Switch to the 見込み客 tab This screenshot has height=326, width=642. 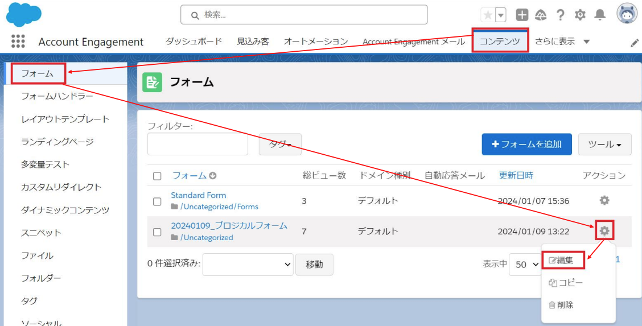[x=253, y=42]
